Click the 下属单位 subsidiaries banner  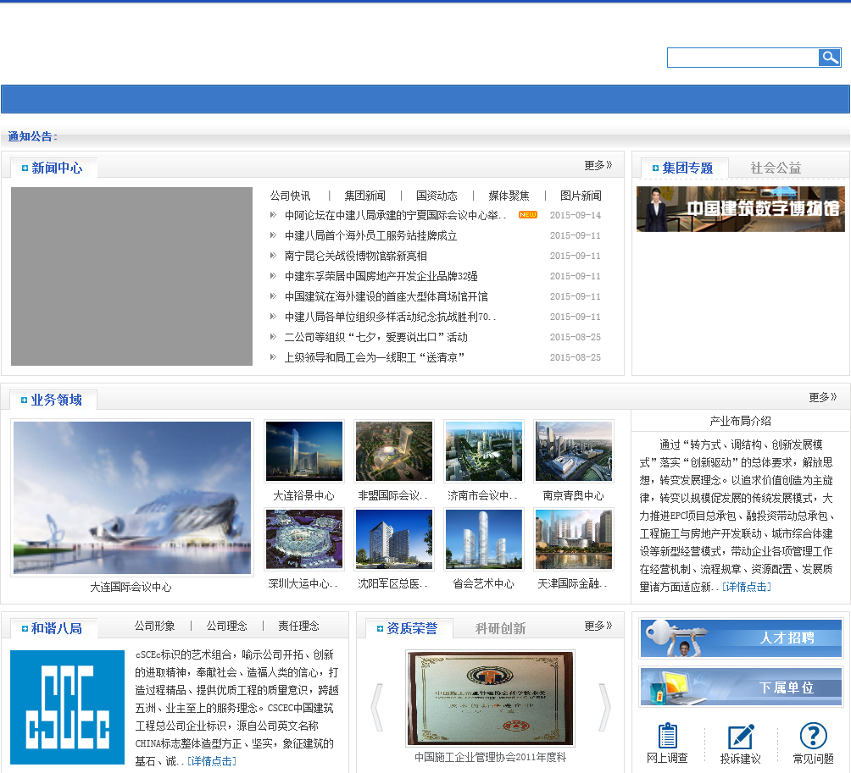741,687
